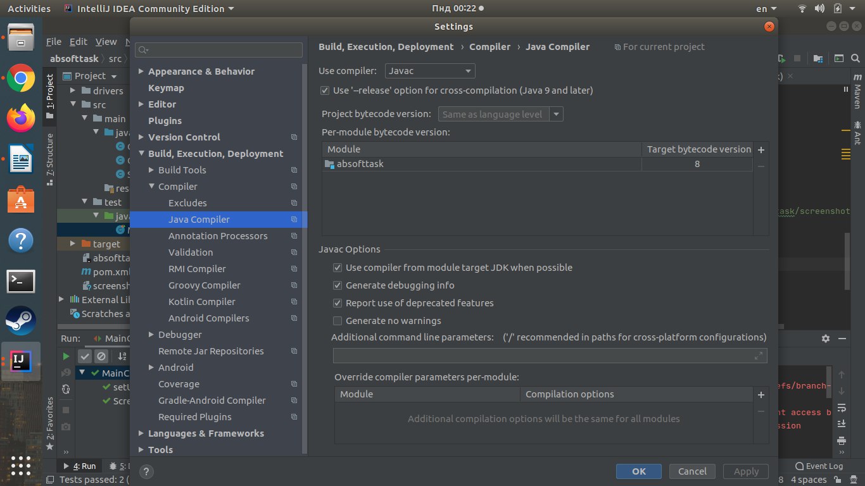
Task: Click 4 spaces indent in status bar
Action: (x=809, y=480)
